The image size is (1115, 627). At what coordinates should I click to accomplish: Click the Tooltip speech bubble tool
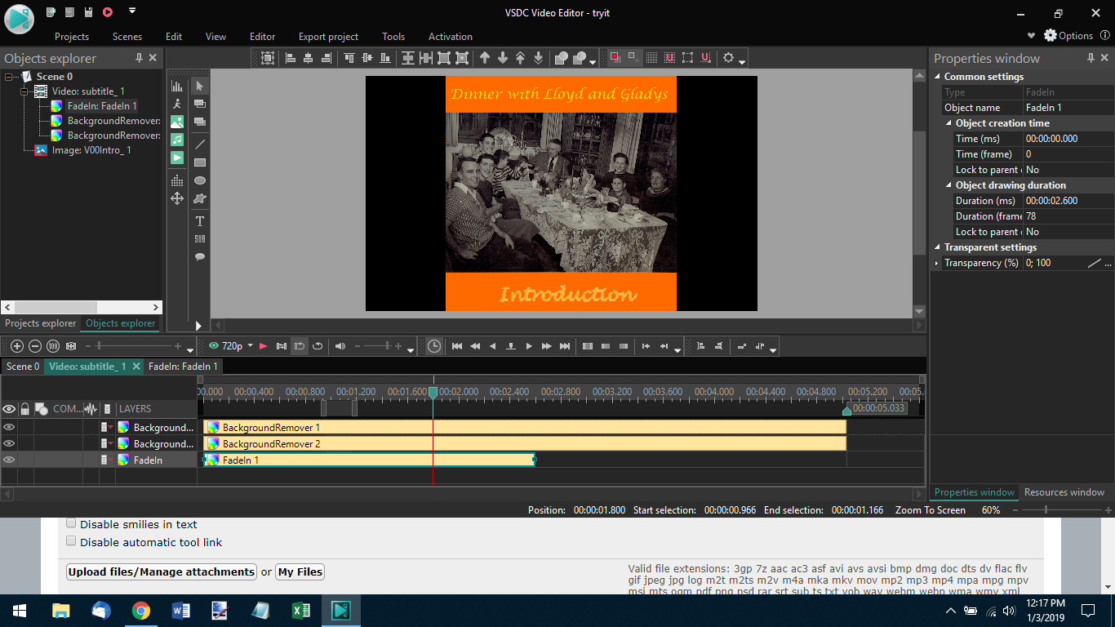coord(199,257)
